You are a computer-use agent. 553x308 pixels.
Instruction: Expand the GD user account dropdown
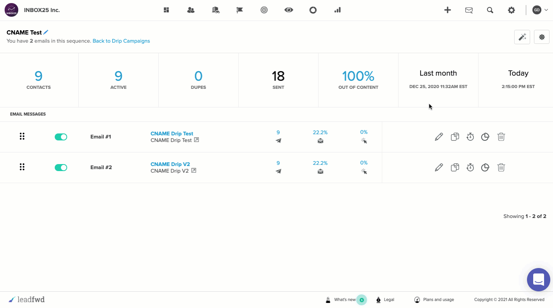coord(540,10)
